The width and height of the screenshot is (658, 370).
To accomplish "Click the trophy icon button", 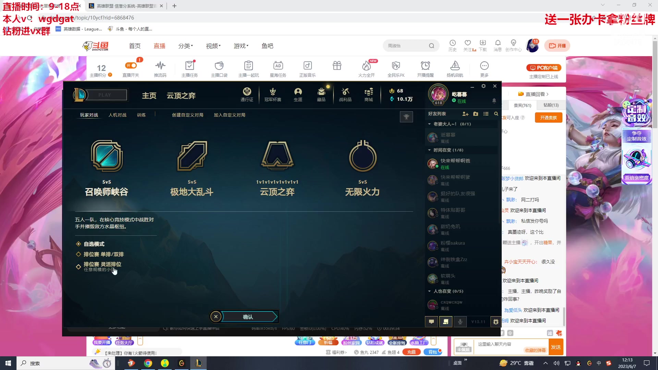I will [406, 117].
